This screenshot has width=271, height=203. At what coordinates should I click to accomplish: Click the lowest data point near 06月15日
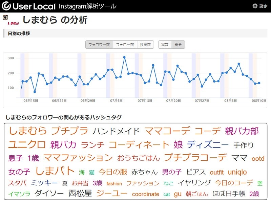35,92
